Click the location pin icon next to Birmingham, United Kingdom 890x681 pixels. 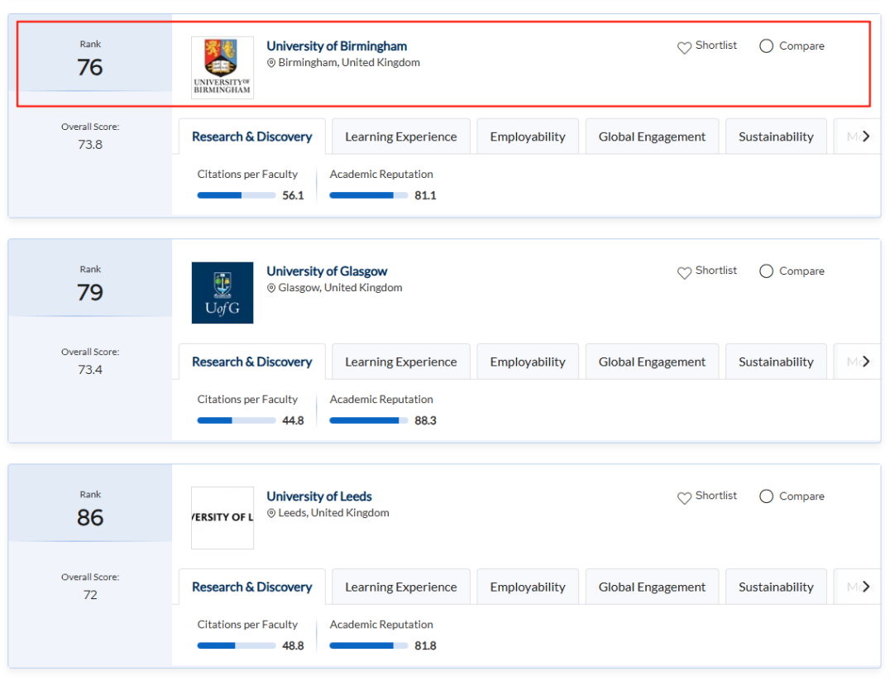271,63
